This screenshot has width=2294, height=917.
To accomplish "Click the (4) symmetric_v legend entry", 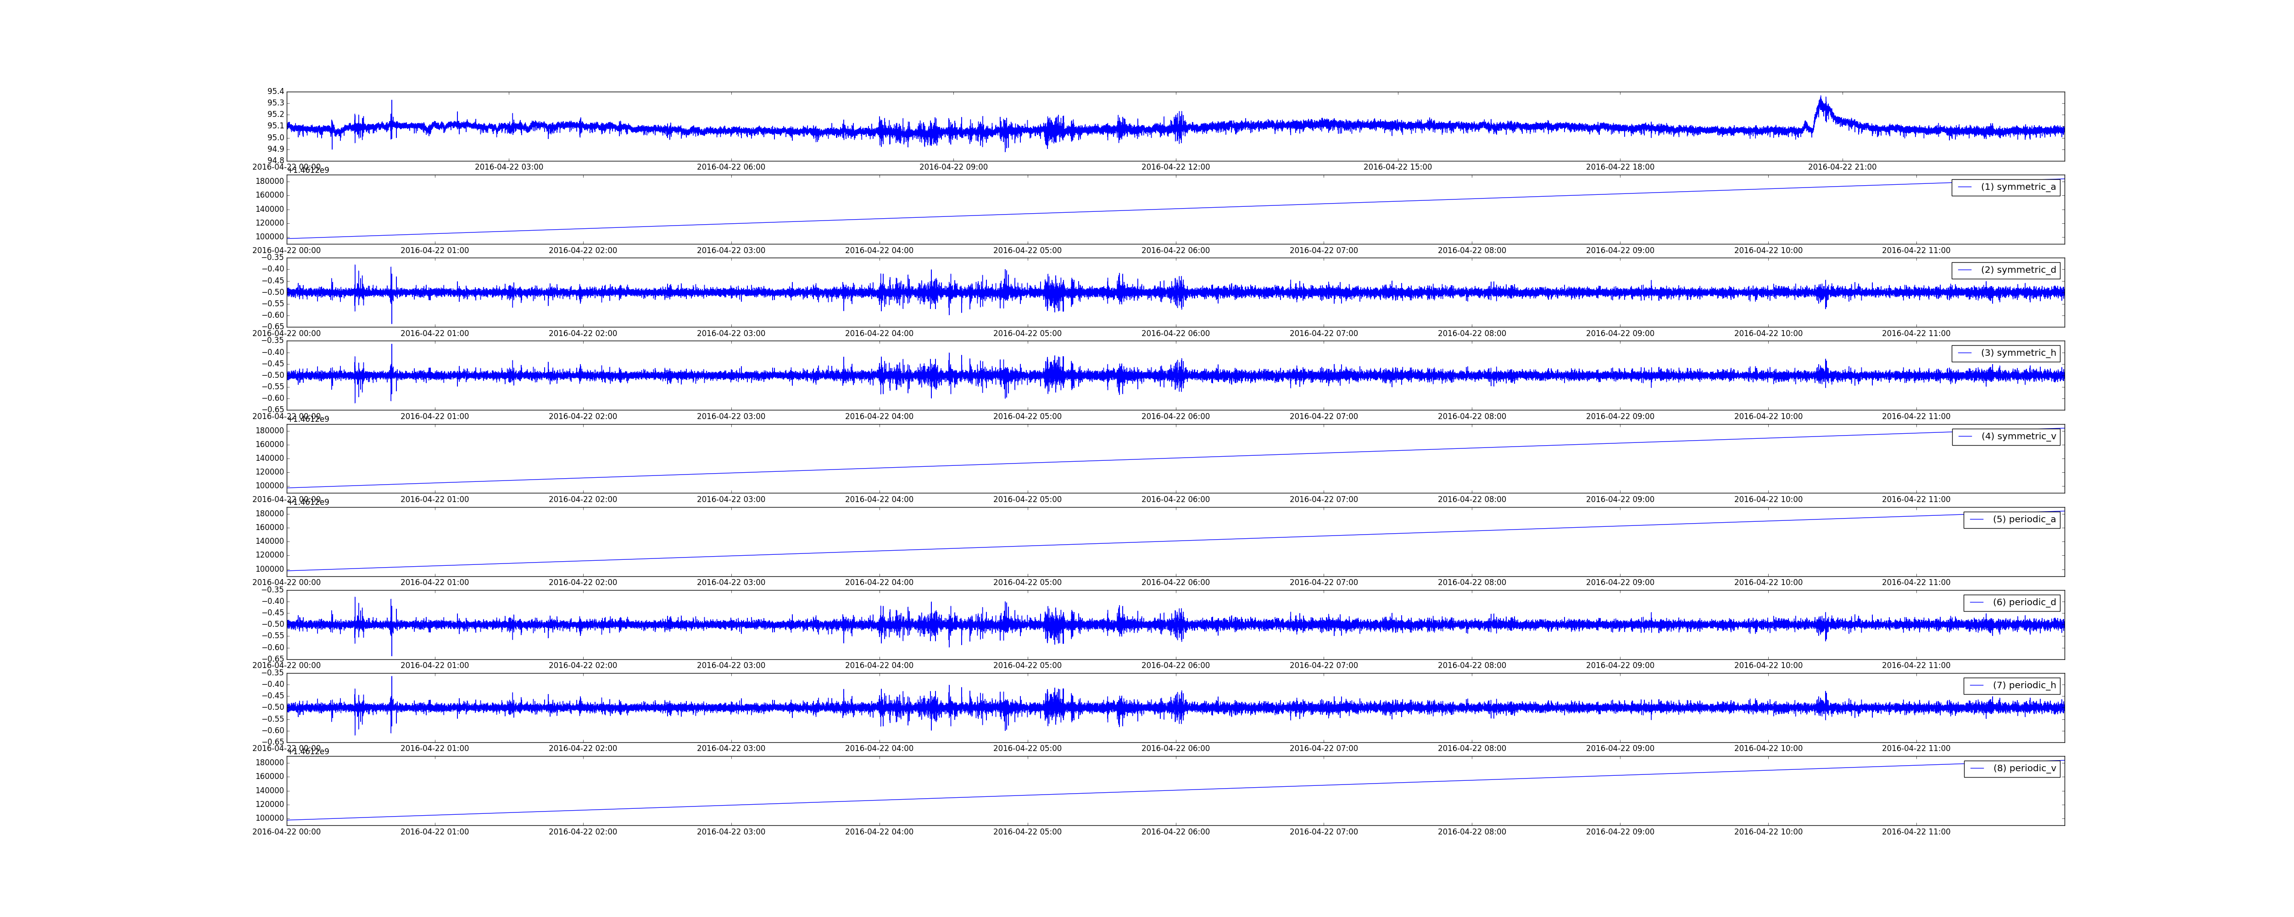I will [2005, 436].
